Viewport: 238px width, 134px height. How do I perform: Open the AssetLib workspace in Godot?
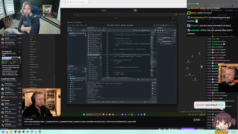[x=130, y=25]
